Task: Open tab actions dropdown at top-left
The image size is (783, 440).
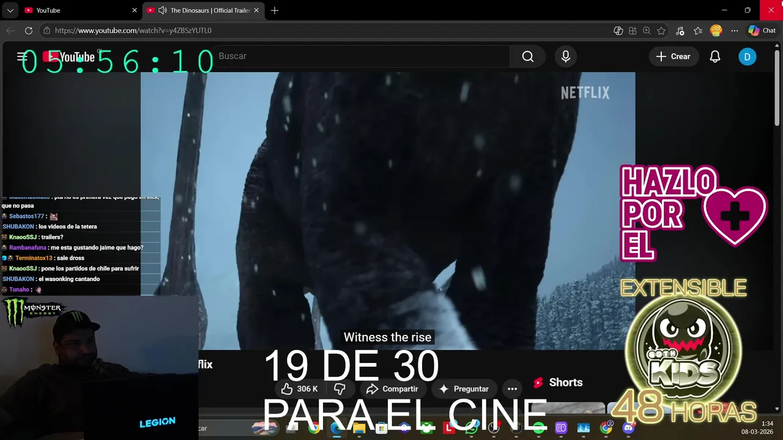Action: coord(10,10)
